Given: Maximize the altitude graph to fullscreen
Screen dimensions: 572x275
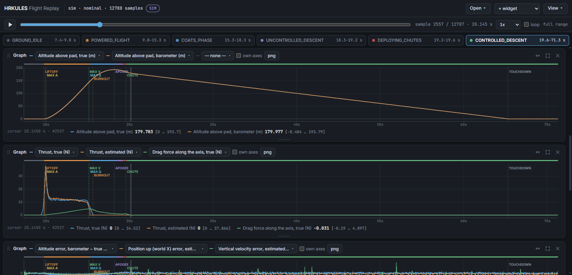Looking at the screenshot, I should (548, 56).
